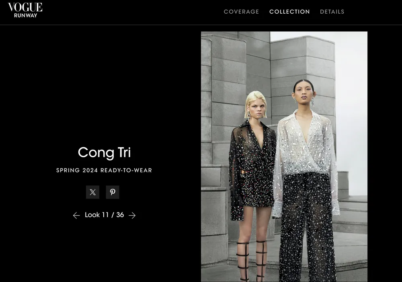402x282 pixels.
Task: Advance to the next look arrow
Action: [132, 215]
